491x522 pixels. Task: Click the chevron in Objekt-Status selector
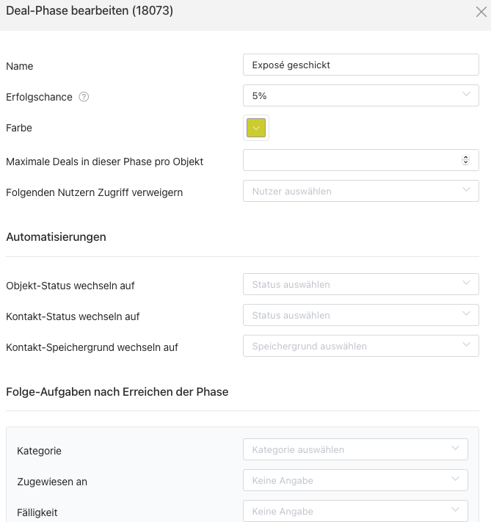tap(466, 283)
